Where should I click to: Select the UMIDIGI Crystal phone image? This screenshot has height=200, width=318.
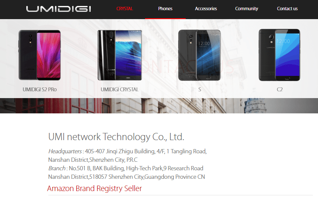point(120,55)
